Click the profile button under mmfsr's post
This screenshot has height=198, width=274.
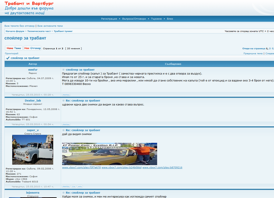click(66, 95)
